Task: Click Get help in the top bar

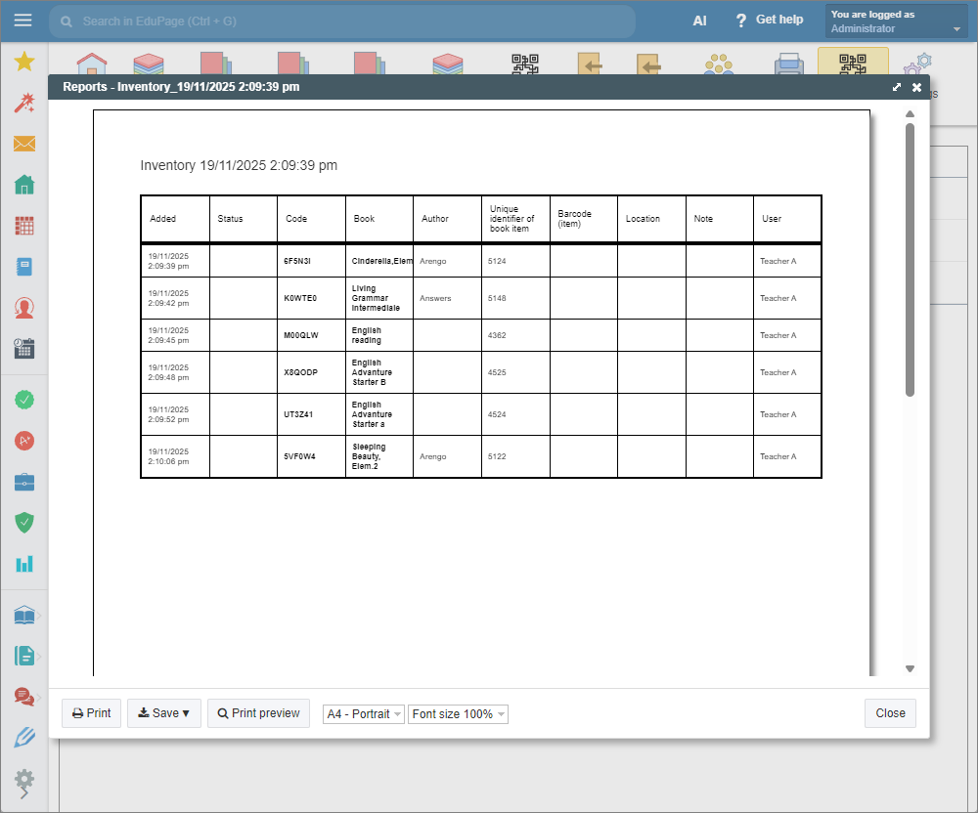Action: coord(769,21)
